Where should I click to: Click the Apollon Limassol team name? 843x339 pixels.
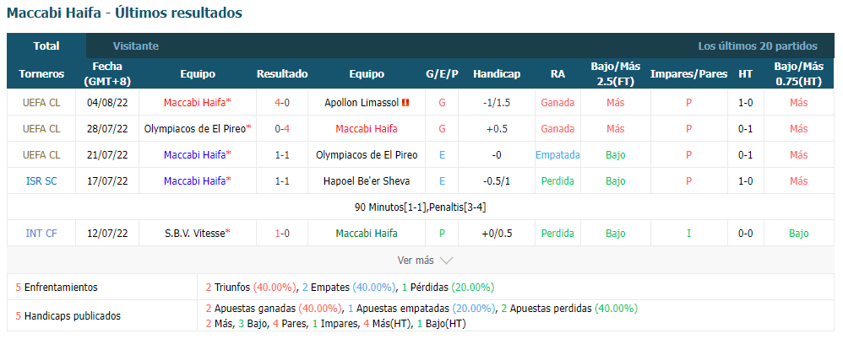coord(362,102)
